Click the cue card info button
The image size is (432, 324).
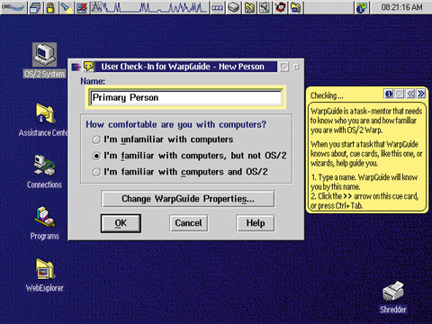click(x=389, y=94)
